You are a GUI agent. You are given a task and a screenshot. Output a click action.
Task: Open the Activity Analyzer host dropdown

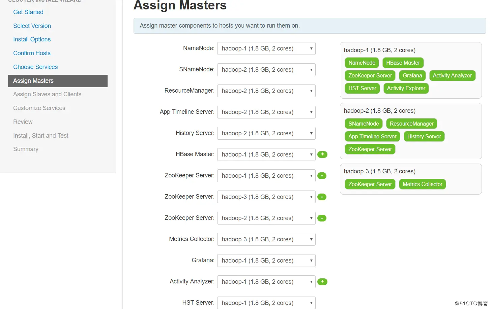pyautogui.click(x=266, y=282)
